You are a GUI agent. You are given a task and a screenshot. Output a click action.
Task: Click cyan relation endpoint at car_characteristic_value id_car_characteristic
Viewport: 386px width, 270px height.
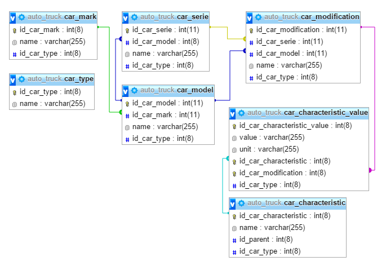228,158
